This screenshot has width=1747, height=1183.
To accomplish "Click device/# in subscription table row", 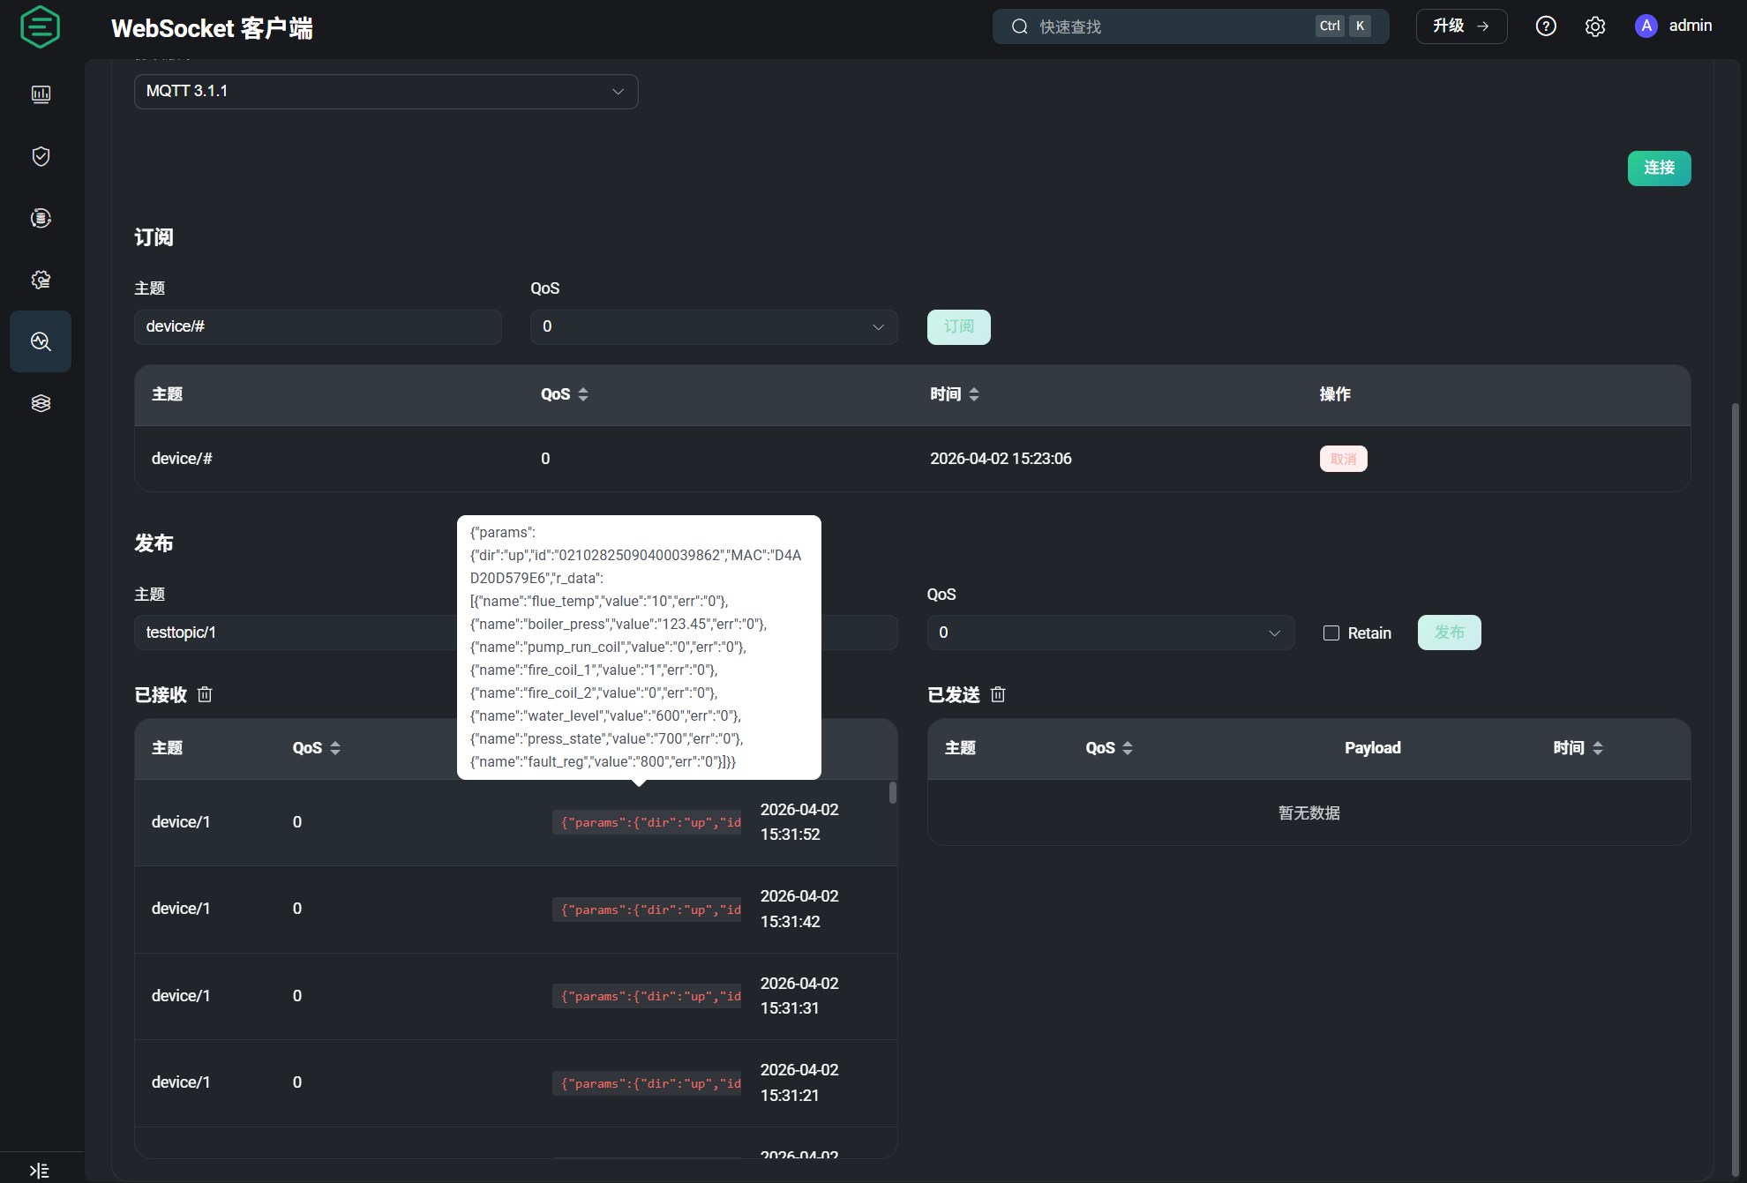I will click(182, 459).
